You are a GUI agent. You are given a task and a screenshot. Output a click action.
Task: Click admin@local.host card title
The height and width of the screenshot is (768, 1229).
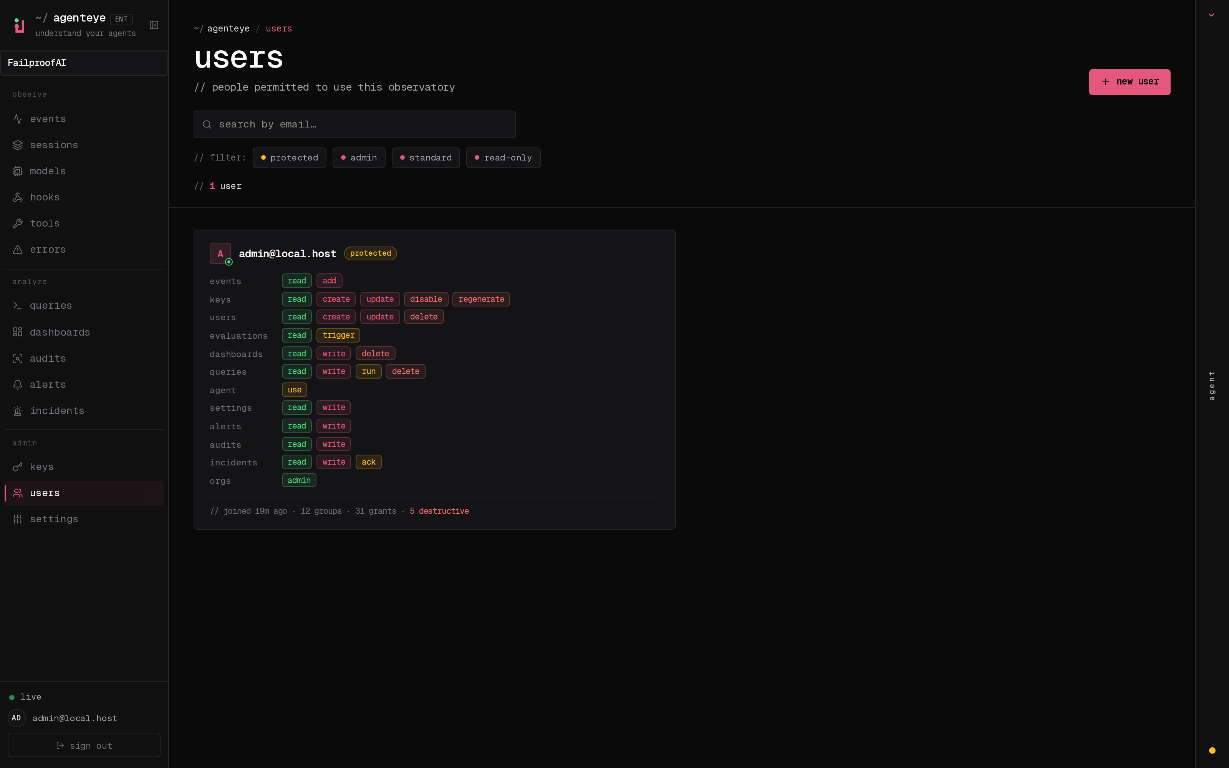click(287, 253)
